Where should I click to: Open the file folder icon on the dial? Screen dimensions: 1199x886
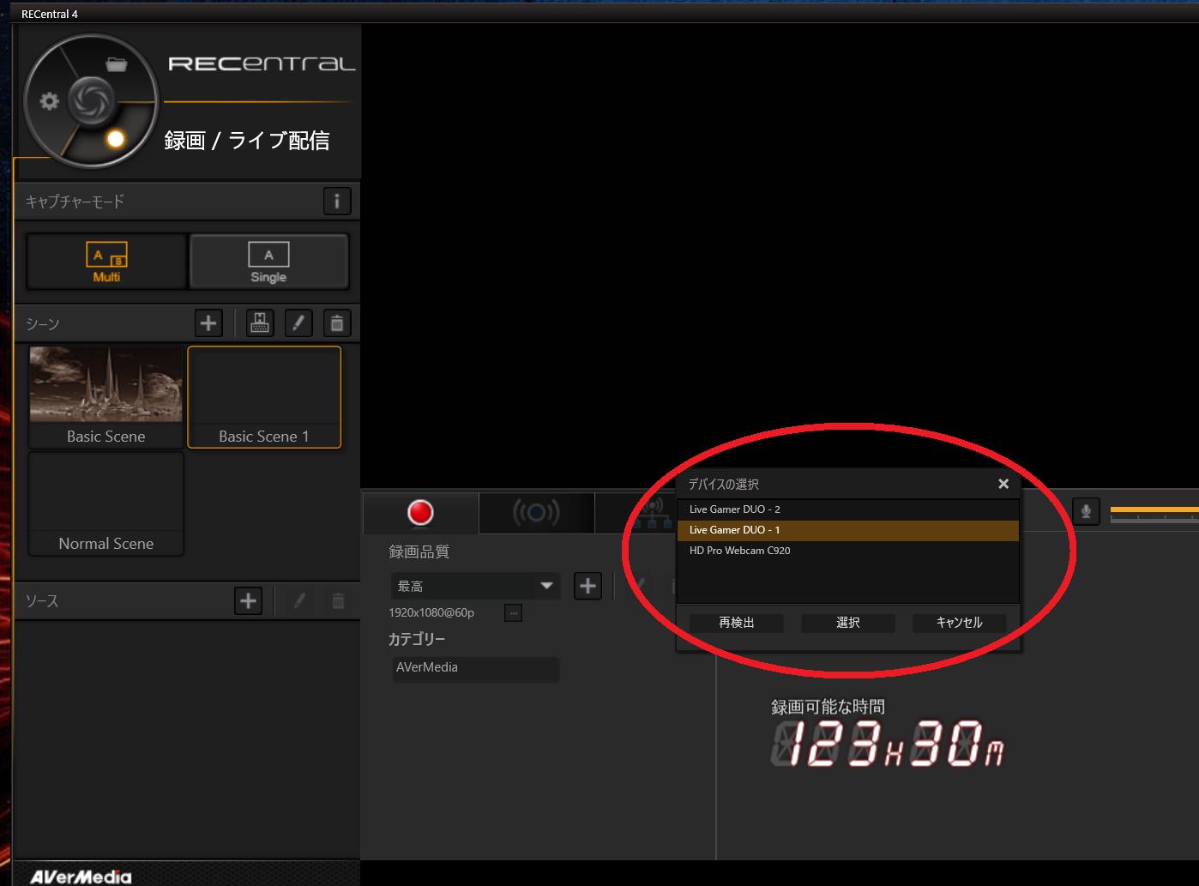(116, 63)
